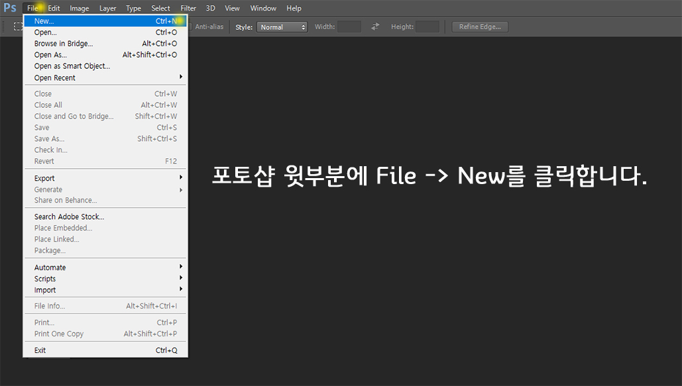Open the Layer menu
The width and height of the screenshot is (682, 386).
(107, 8)
